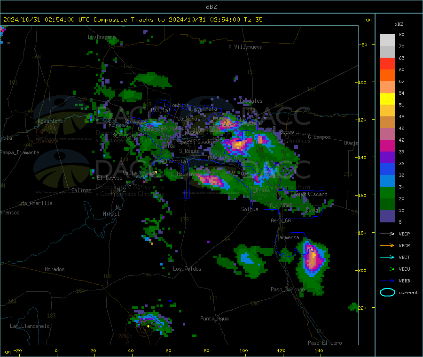Screen dimensions: 423x357
Task: Click the green VBCU arrow legend icon
Action: point(387,269)
